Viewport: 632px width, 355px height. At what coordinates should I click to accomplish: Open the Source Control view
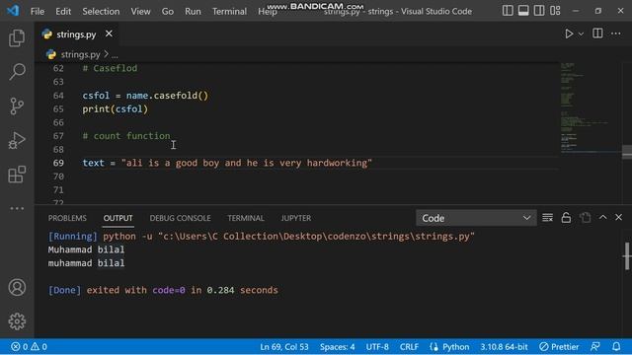(x=17, y=106)
